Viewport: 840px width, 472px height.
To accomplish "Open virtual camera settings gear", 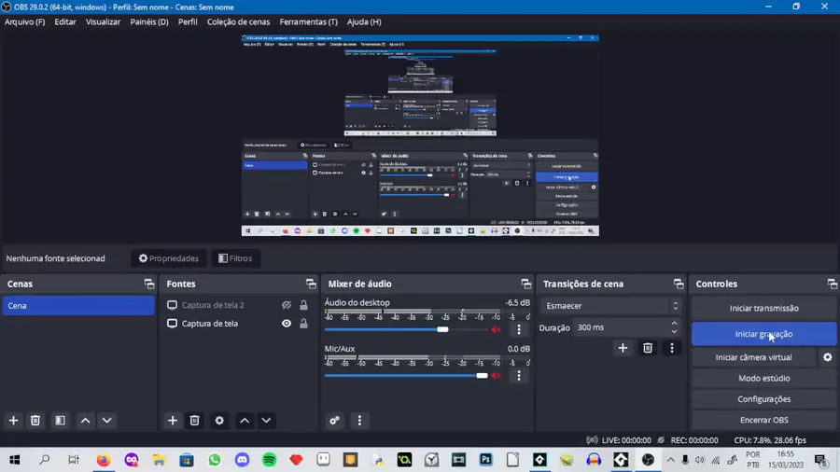I will [x=828, y=357].
